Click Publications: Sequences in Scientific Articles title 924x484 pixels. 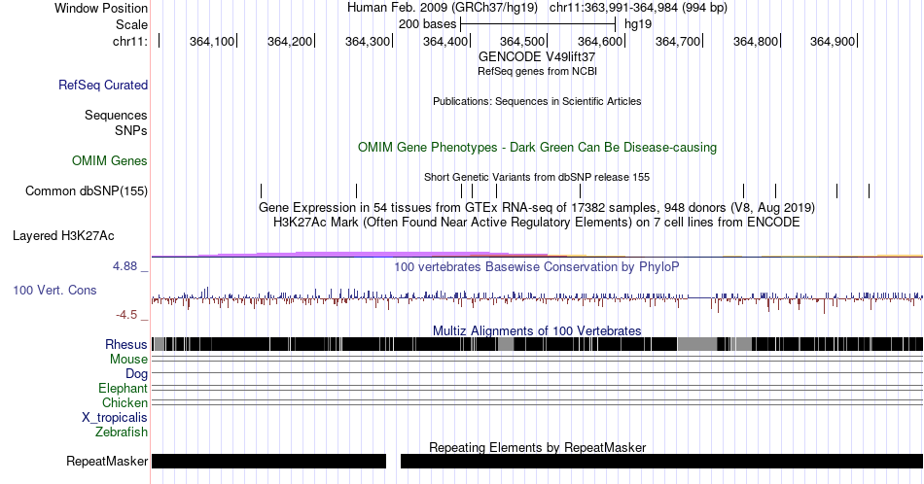tap(537, 101)
